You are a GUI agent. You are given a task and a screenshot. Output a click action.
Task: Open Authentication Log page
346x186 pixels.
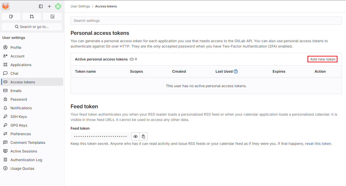pos(32,160)
